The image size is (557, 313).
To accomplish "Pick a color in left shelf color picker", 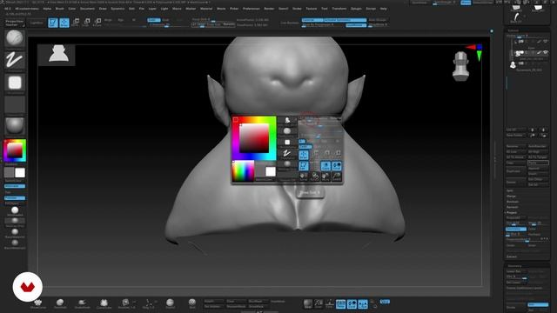I will pos(15,150).
